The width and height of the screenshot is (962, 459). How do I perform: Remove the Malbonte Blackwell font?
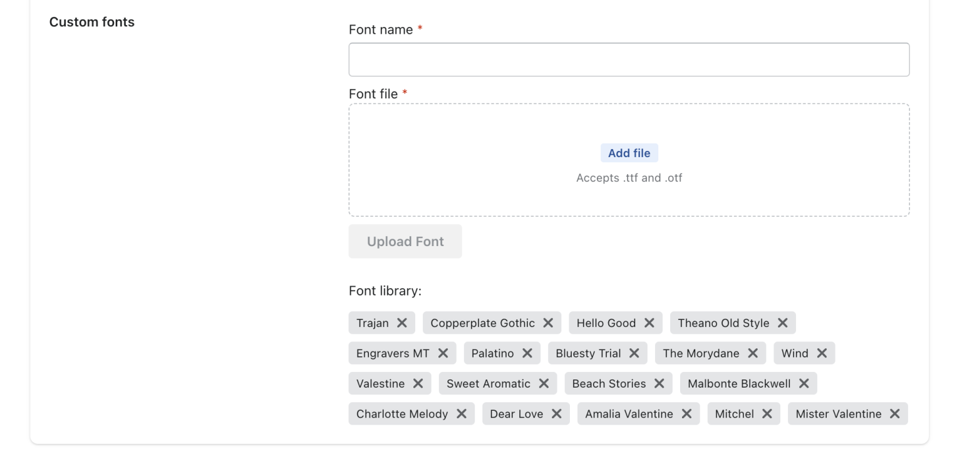pyautogui.click(x=804, y=383)
